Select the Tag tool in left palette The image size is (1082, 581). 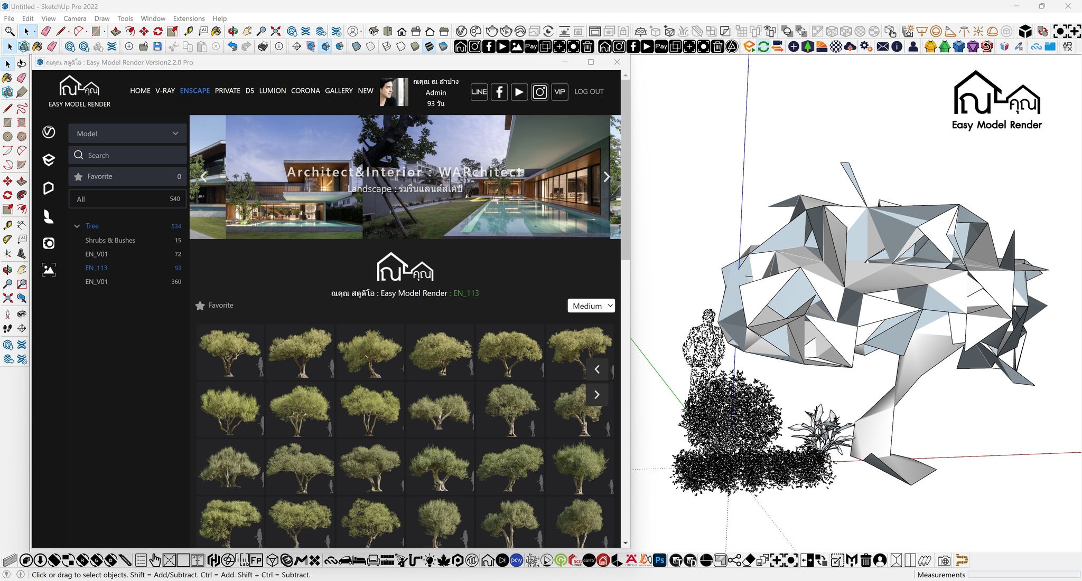(x=22, y=91)
